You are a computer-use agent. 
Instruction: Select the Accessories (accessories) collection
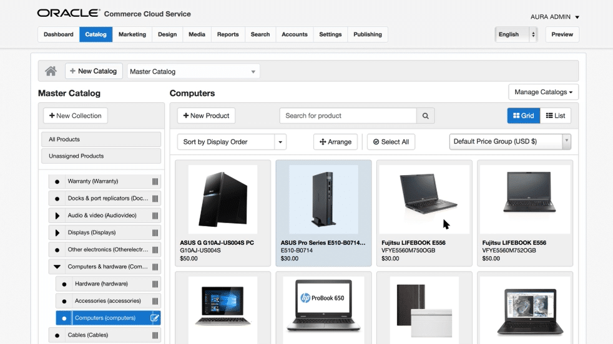108,301
